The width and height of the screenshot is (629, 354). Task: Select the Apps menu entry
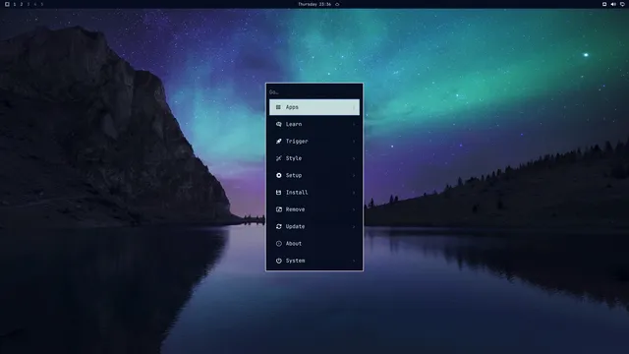click(314, 107)
